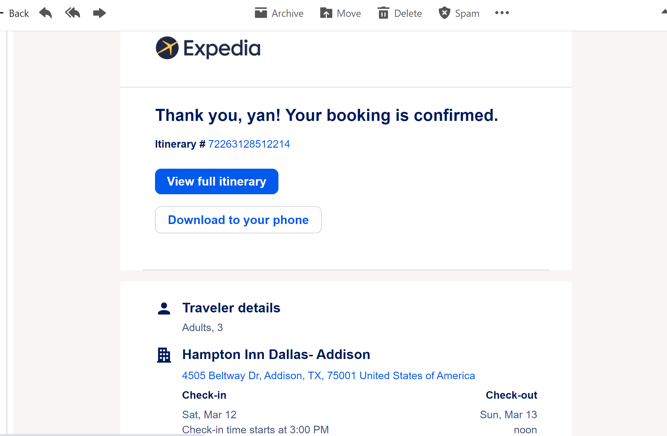Screen dimensions: 667x436
Task: Open the Move to folder option
Action: [340, 13]
